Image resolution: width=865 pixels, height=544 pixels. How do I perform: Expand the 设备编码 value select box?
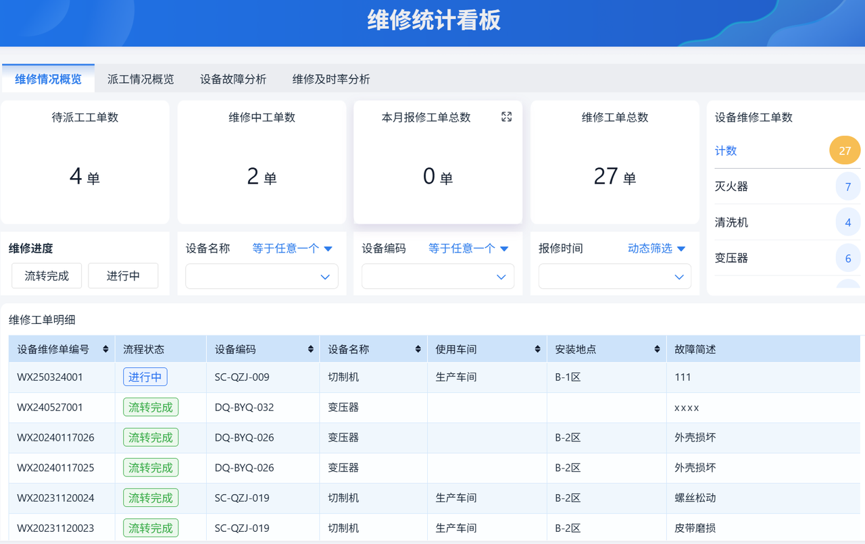(x=438, y=277)
